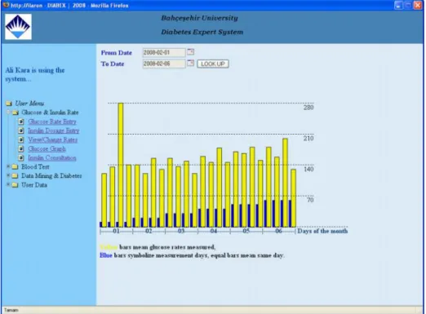This screenshot has height=314, width=426.
Task: Open the Glucose Graph link
Action: coord(47,148)
